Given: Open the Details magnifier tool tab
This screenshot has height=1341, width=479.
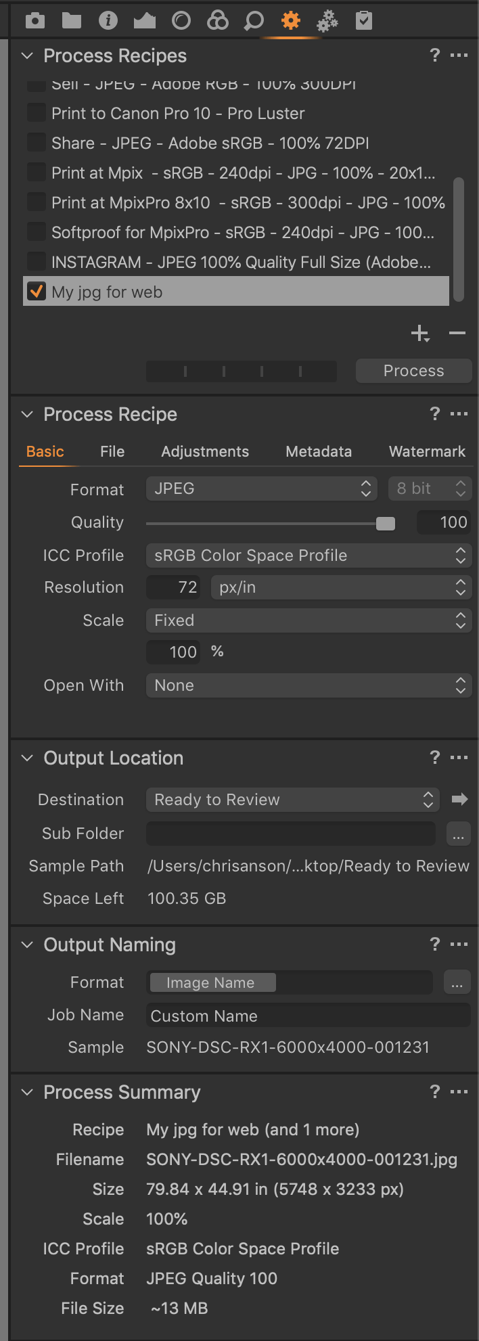Looking at the screenshot, I should pos(254,21).
